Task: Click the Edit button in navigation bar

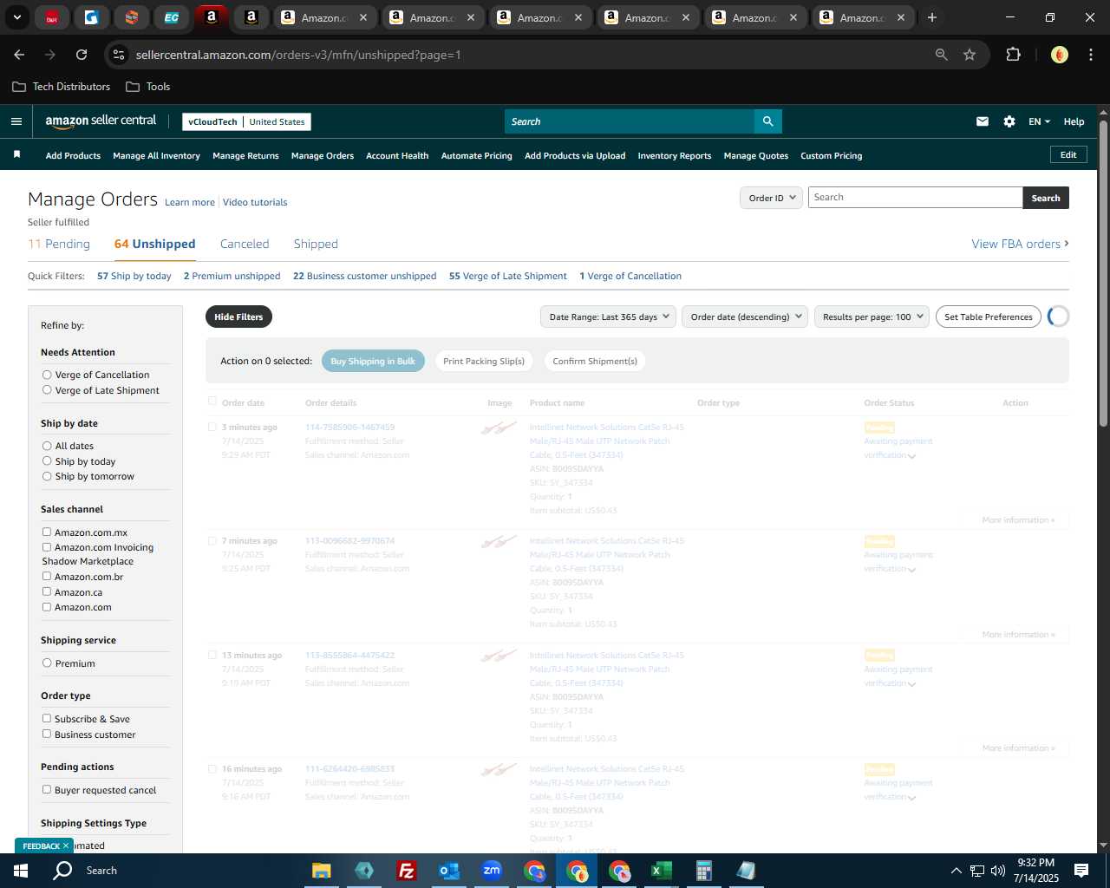Action: pyautogui.click(x=1068, y=154)
